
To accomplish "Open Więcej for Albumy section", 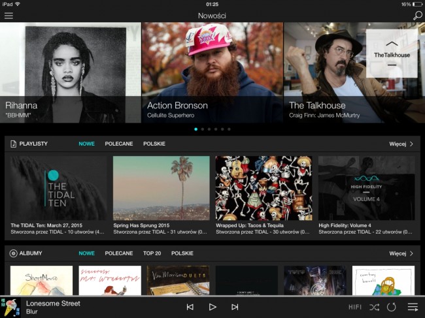I will point(401,253).
